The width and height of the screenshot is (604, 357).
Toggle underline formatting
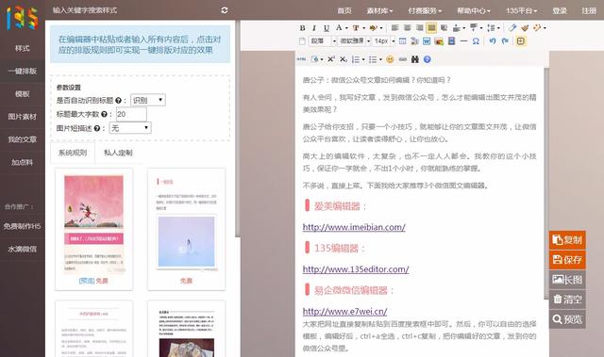[327, 28]
